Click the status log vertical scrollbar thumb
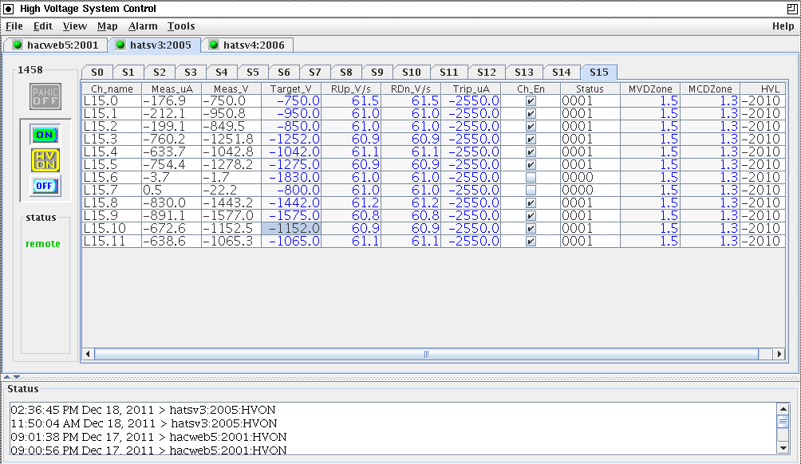Image resolution: width=801 pixels, height=464 pixels. [783, 421]
